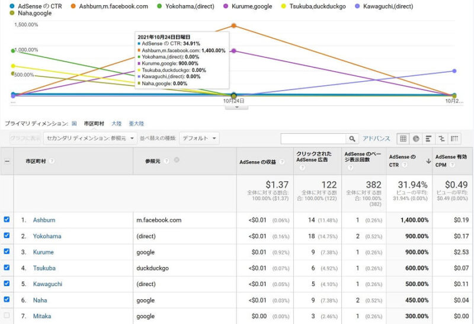
Task: Open the Naha city link
Action: pos(40,300)
